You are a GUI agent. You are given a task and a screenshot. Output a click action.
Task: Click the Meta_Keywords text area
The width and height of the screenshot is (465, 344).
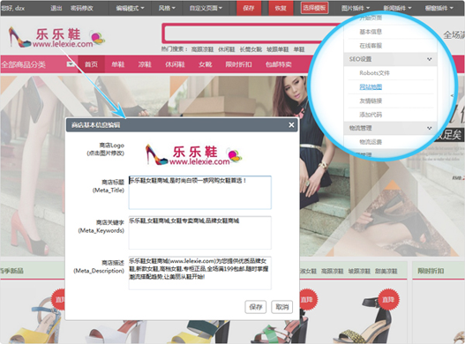(x=200, y=233)
